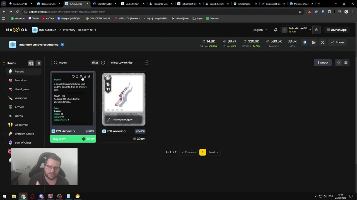Open Windows Start menu

point(4,196)
